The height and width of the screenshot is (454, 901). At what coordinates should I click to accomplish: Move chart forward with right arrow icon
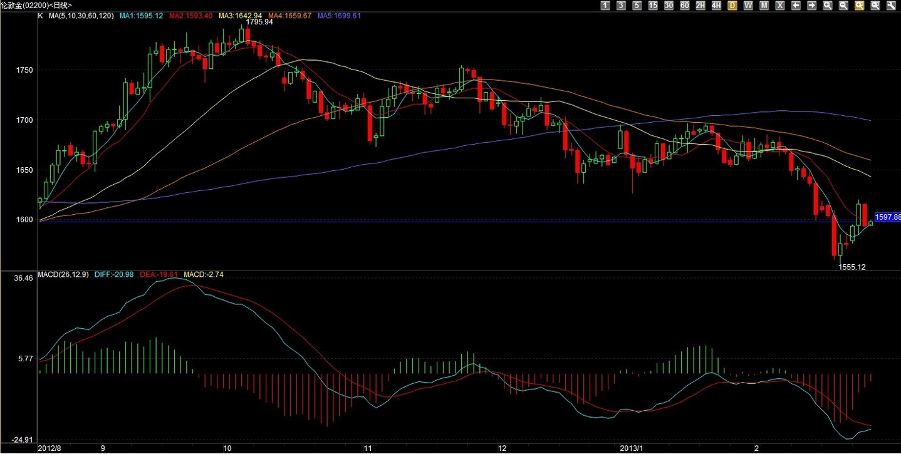click(x=812, y=5)
